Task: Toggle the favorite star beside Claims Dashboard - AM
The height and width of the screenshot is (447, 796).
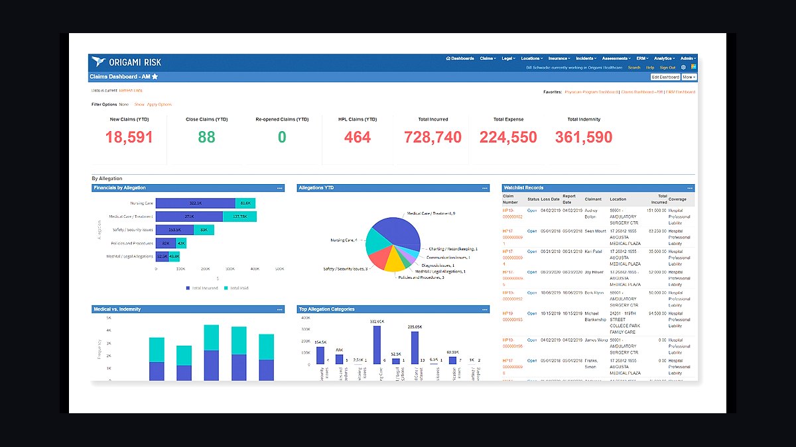Action: [155, 77]
